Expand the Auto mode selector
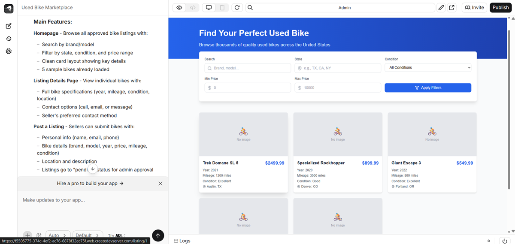The height and width of the screenshot is (244, 515). [x=58, y=235]
